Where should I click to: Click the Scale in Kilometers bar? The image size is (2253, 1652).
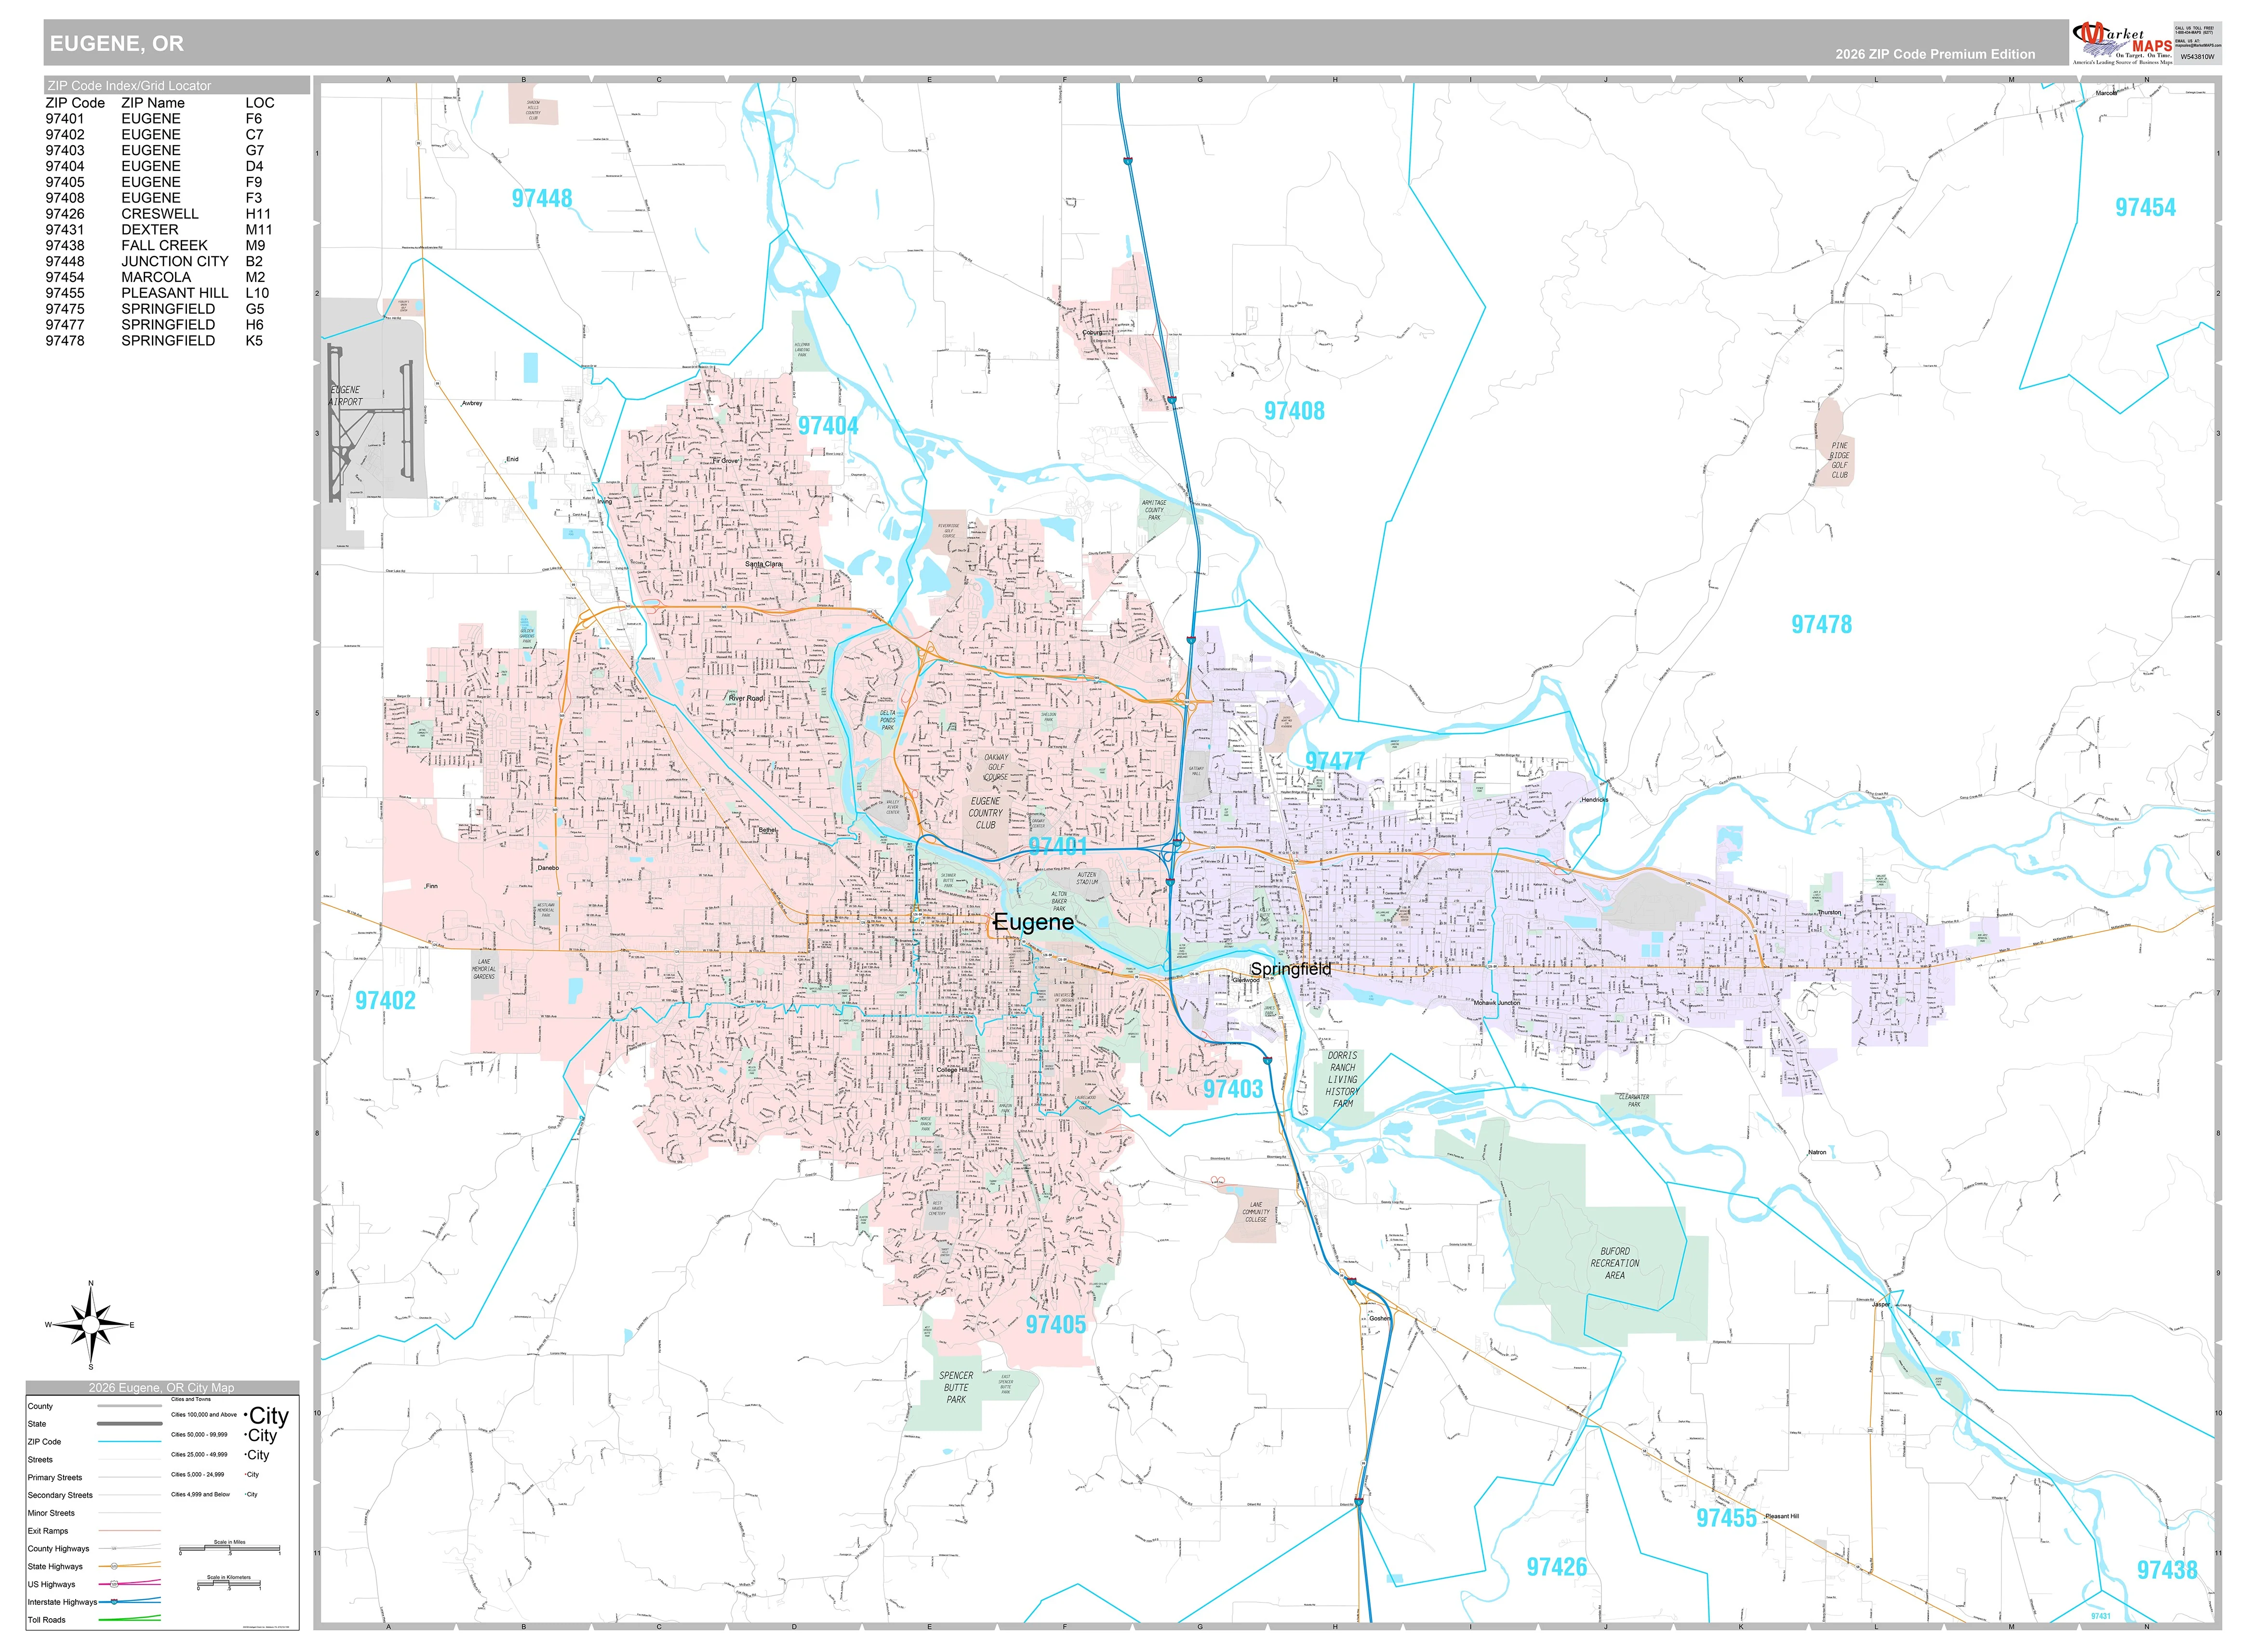click(x=229, y=1585)
